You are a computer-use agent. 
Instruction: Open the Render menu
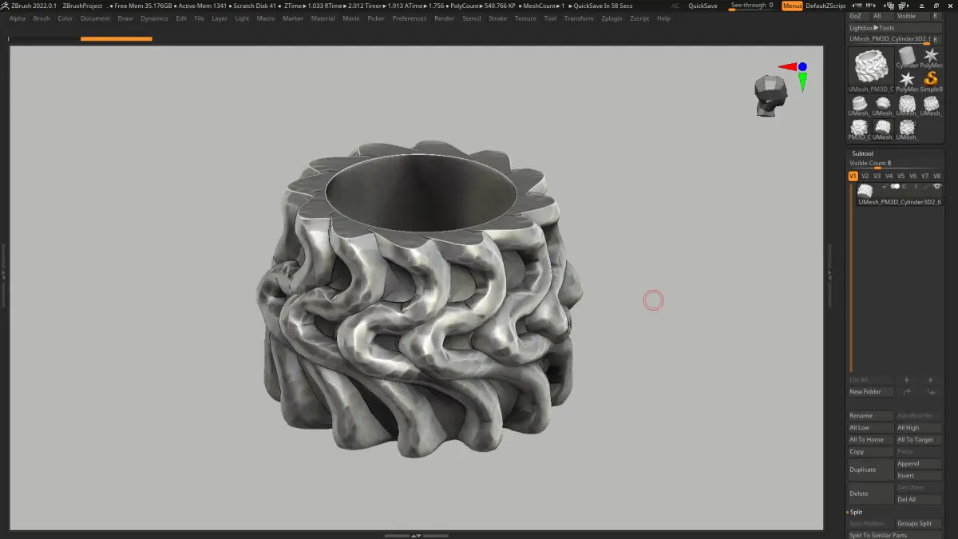pyautogui.click(x=444, y=18)
